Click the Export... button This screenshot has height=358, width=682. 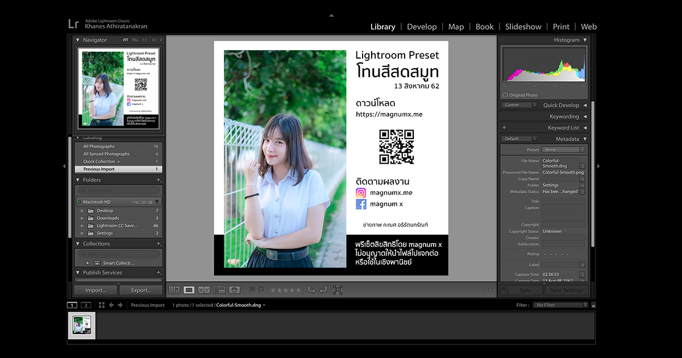point(141,290)
